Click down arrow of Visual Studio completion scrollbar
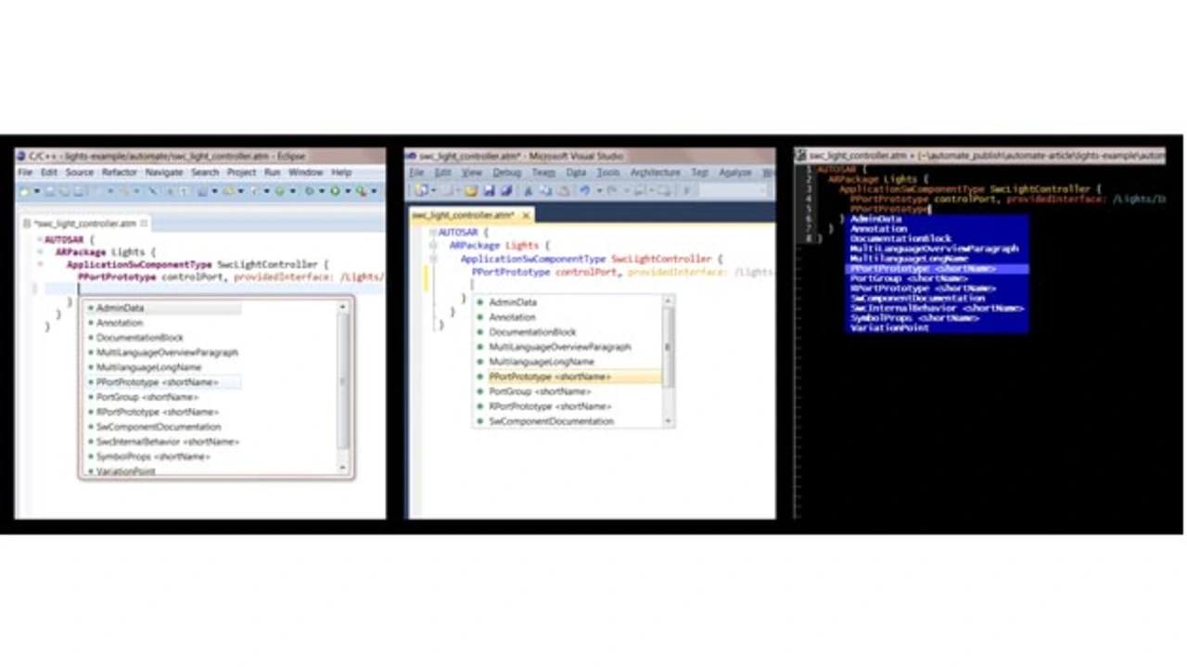The image size is (1187, 667). (668, 420)
